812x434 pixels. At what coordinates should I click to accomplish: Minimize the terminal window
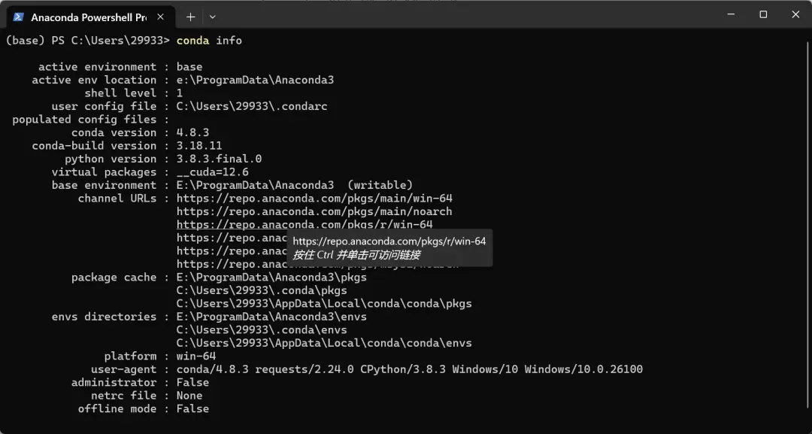pyautogui.click(x=730, y=14)
